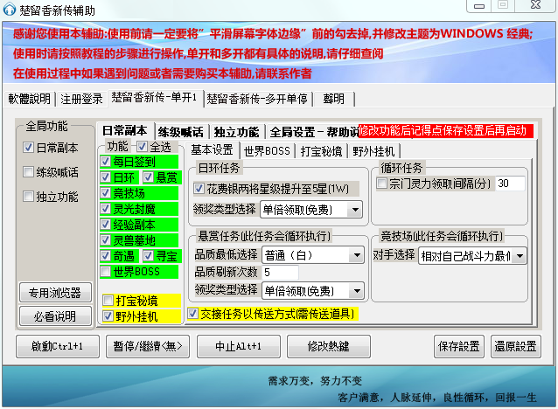Enable the 打宝秘境 checkbox
This screenshot has height=409, width=558.
(x=107, y=300)
